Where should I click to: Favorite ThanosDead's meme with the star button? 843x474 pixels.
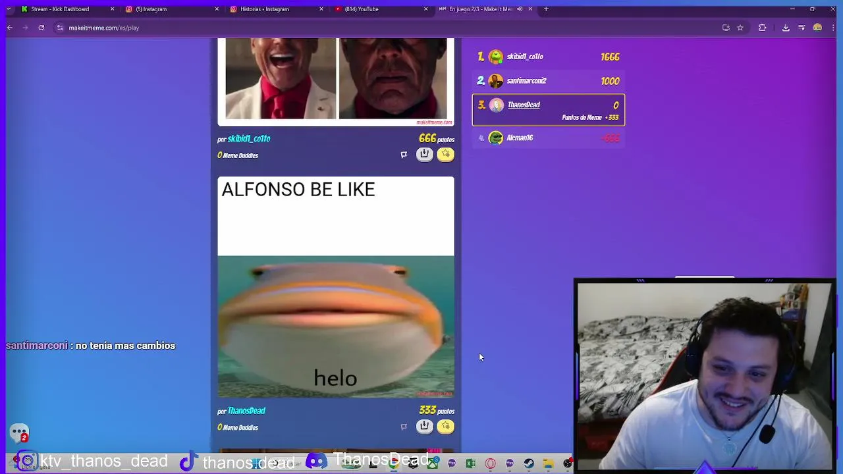pos(446,426)
